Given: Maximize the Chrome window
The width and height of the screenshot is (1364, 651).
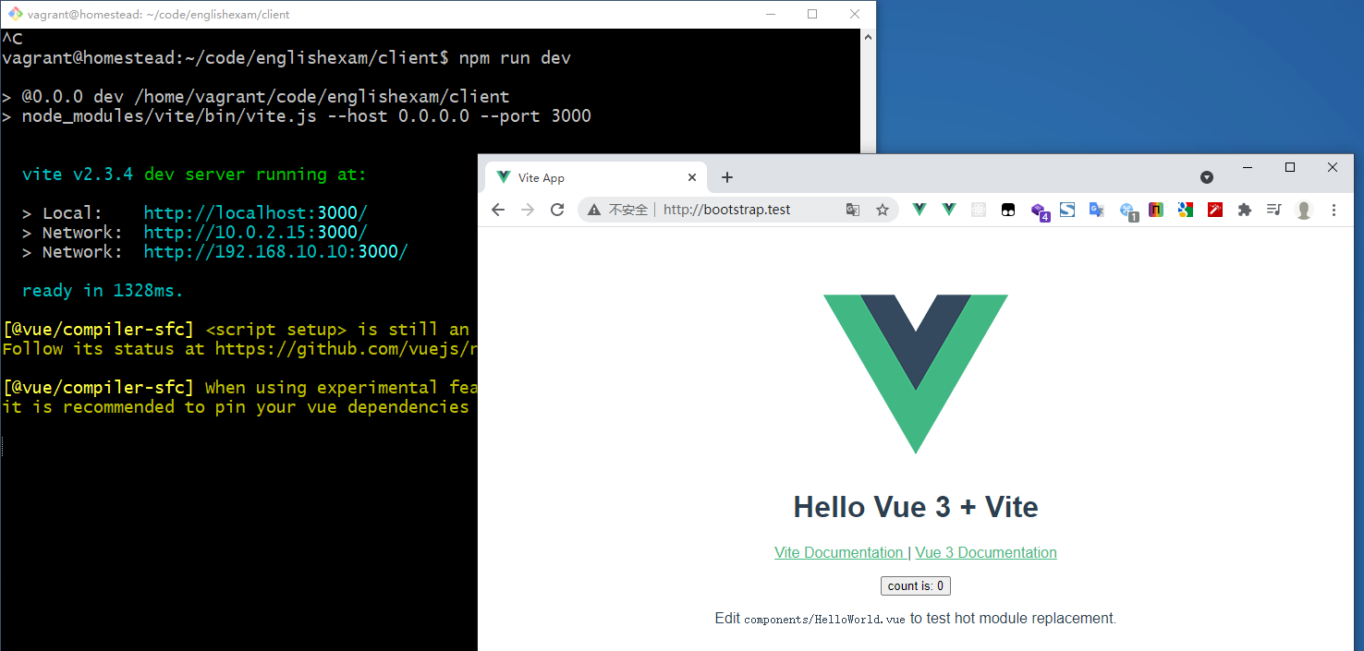Looking at the screenshot, I should [1290, 167].
